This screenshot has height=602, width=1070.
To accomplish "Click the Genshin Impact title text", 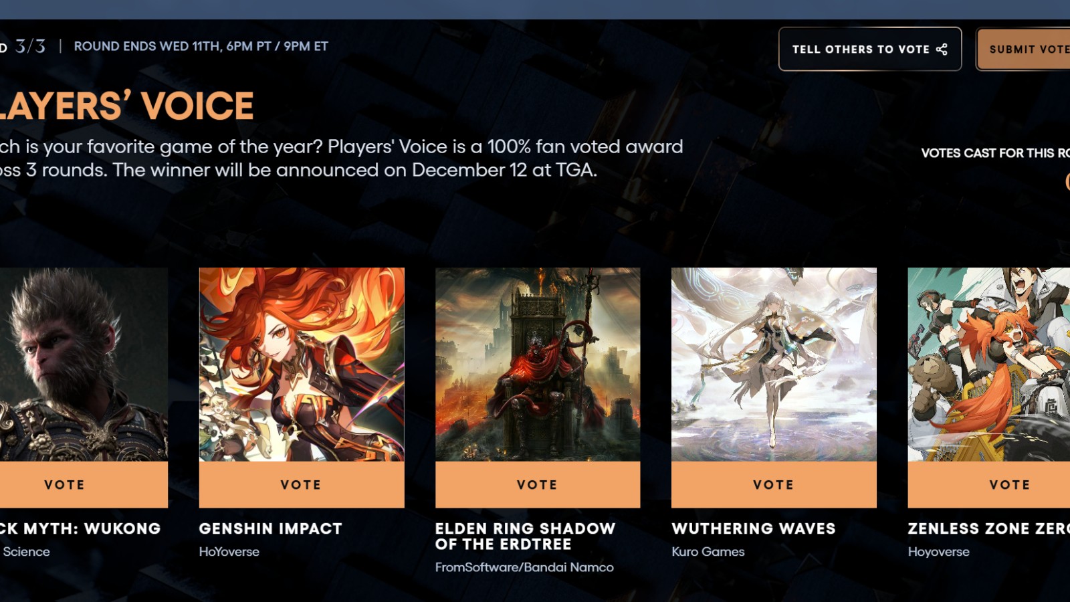I will coord(270,528).
